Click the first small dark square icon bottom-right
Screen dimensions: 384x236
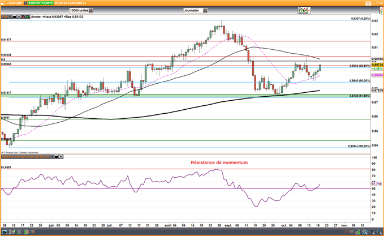coord(347,231)
